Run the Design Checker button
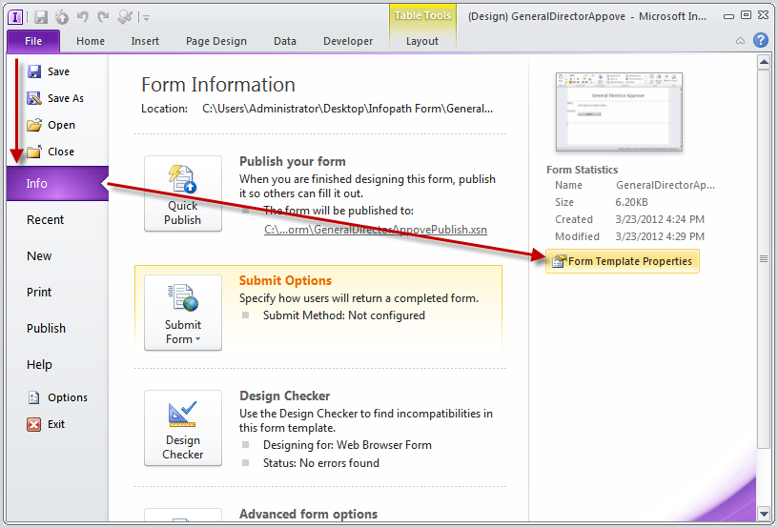 (183, 428)
